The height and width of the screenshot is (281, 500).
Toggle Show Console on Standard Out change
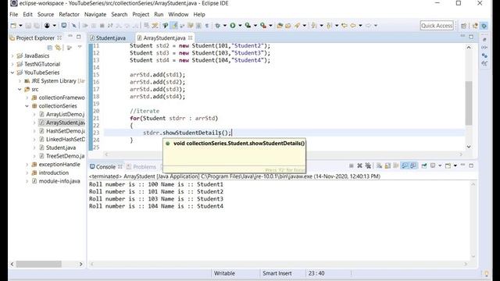pyautogui.click(x=405, y=165)
